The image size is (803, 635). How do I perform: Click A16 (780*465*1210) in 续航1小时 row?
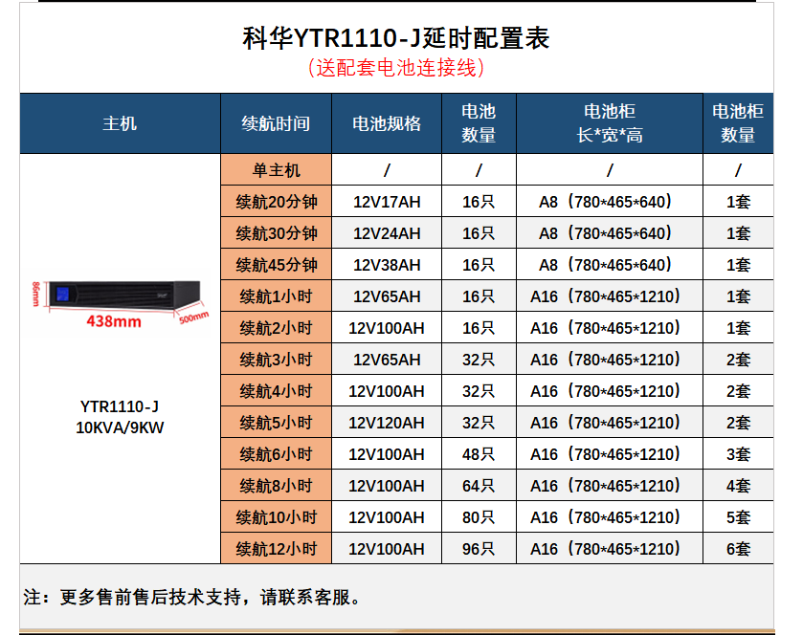pyautogui.click(x=610, y=296)
